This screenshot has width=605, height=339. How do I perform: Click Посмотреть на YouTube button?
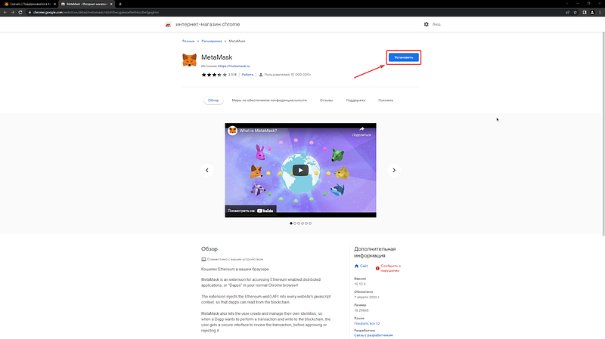pos(250,211)
